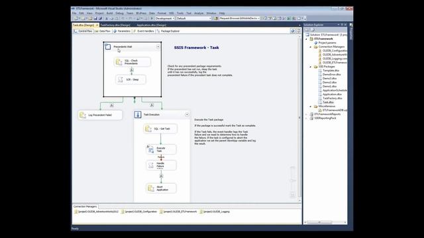Viewport: 424px width, 238px height.
Task: Click the Save toolbar icon
Action: tap(95, 19)
